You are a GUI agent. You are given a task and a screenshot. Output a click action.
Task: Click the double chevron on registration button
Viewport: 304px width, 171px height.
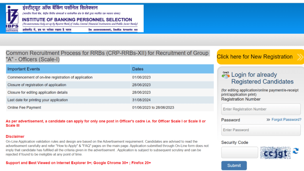tap(300, 57)
